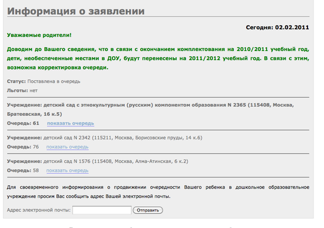324x228 pixels.
Task: Click the label 'Адрес электронной почты:'
Action: tap(39, 210)
